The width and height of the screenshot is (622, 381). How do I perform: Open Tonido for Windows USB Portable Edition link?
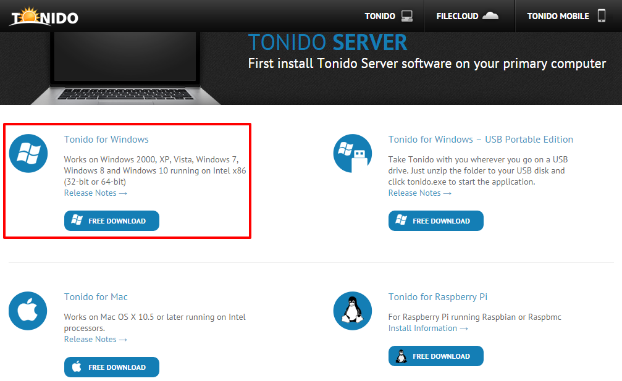(481, 140)
